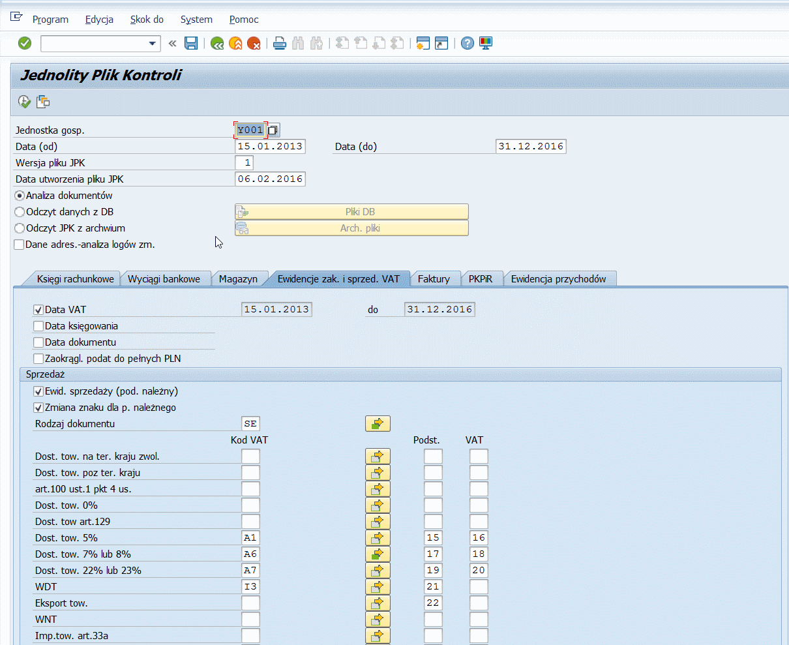Open the Help question mark icon
The height and width of the screenshot is (645, 789).
point(467,44)
